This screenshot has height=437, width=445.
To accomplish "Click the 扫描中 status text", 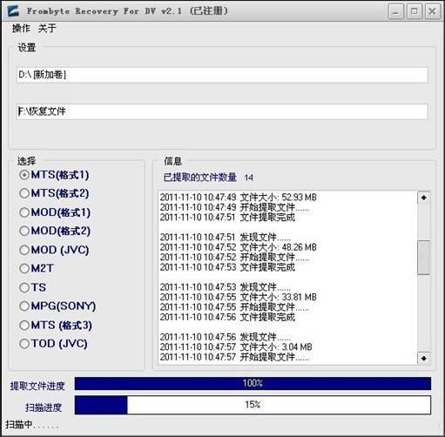I will tap(32, 425).
